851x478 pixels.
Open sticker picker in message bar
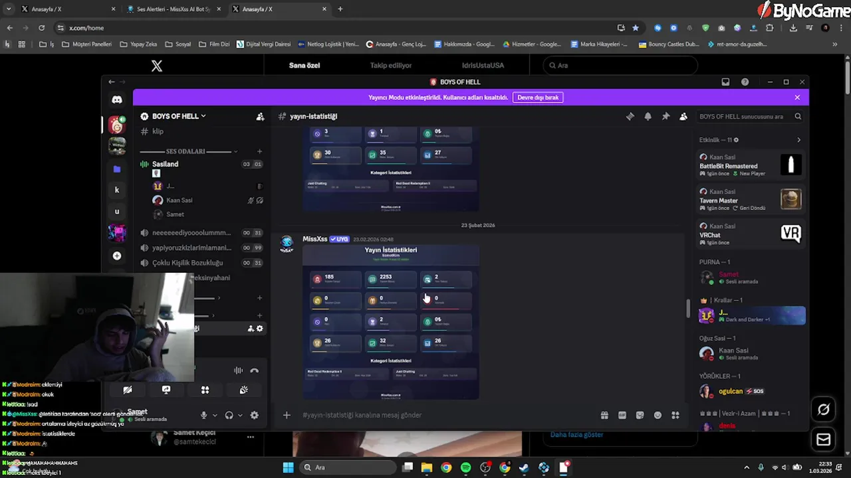tap(640, 415)
